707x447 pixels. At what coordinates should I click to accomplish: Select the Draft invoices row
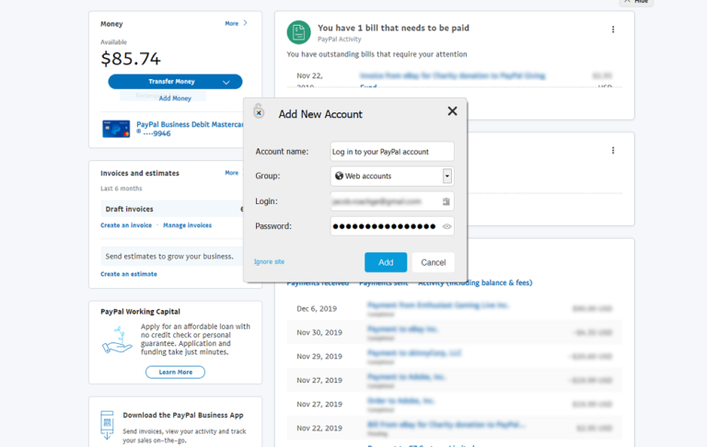[x=173, y=209]
